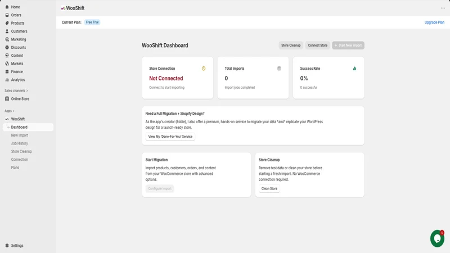
Task: Click the '0 successful' text
Action: (308, 88)
